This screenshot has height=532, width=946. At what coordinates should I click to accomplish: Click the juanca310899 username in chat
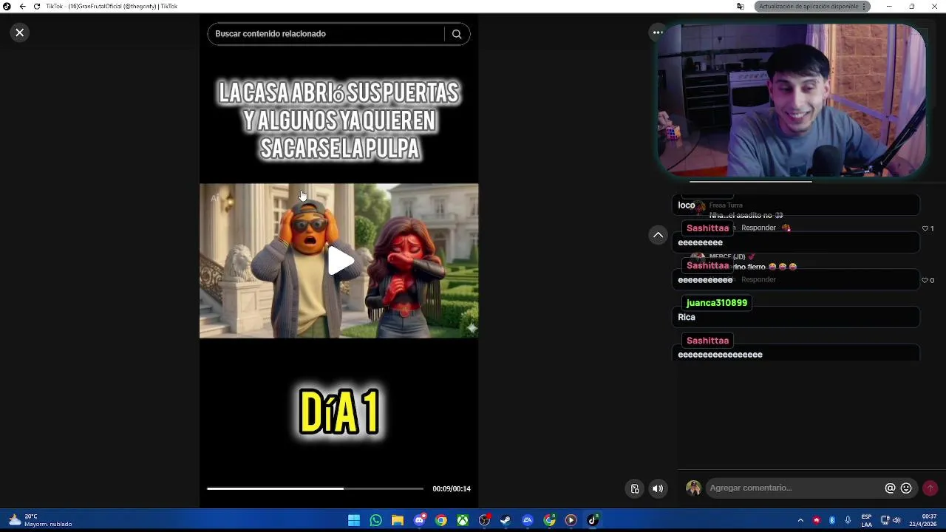pyautogui.click(x=717, y=303)
